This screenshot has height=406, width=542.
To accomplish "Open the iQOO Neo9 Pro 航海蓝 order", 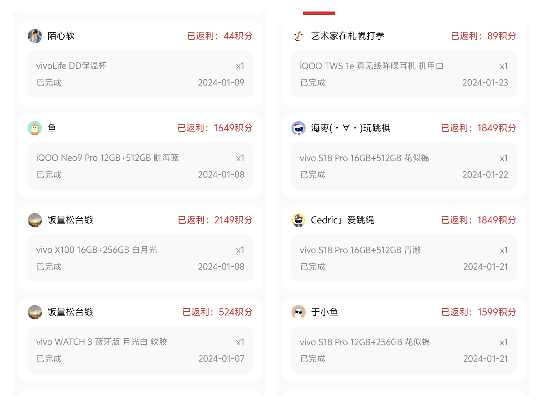I will [x=141, y=166].
